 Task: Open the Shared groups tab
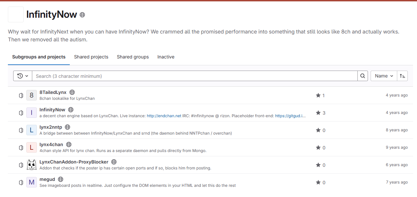click(x=133, y=57)
